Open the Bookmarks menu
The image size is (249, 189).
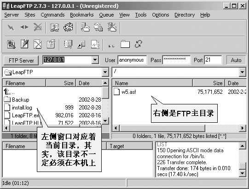click(x=82, y=15)
